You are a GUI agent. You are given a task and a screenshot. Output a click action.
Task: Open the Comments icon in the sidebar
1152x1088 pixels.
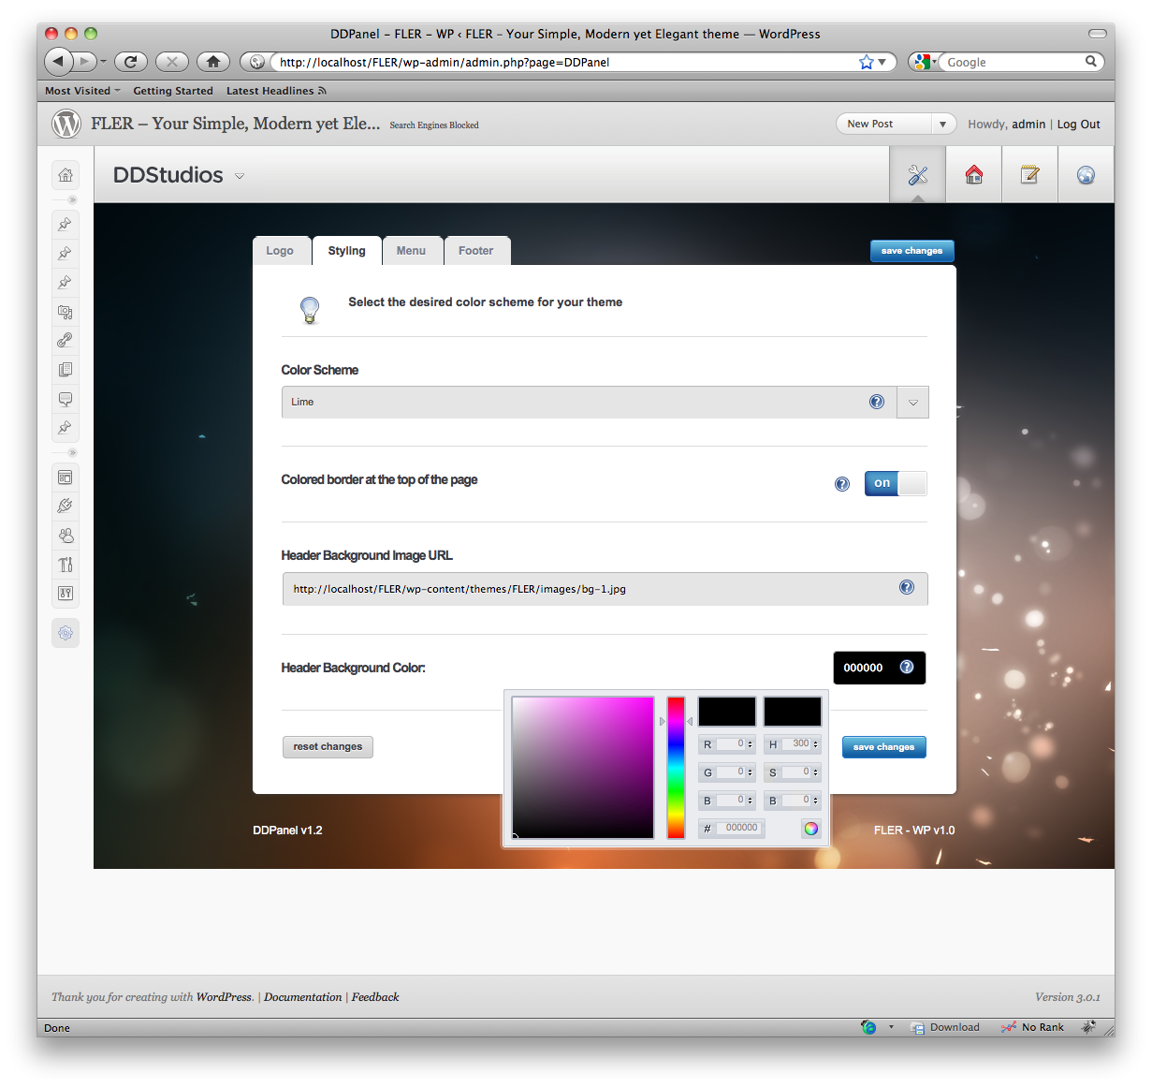pyautogui.click(x=66, y=399)
